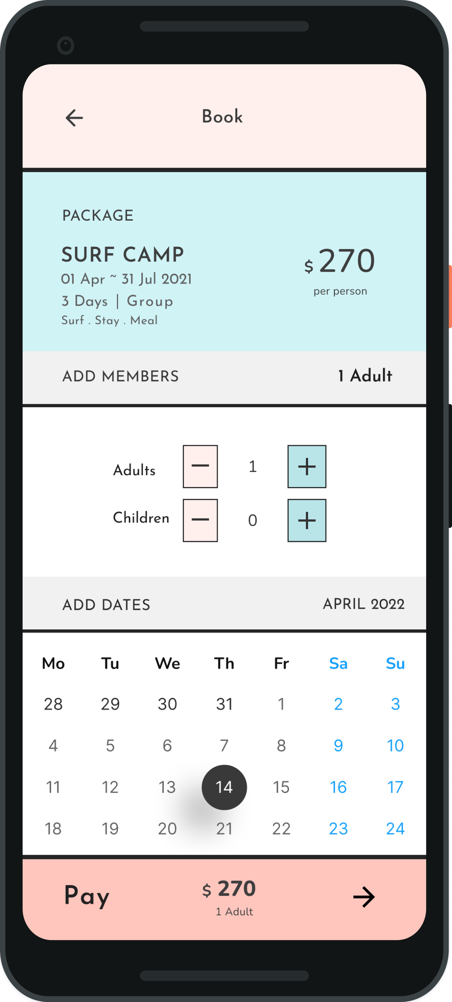Select the 14 date on calendar

[x=224, y=787]
